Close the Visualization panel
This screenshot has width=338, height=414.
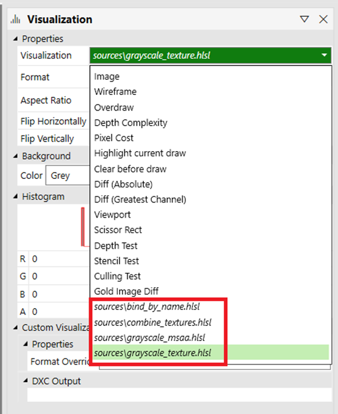(323, 19)
